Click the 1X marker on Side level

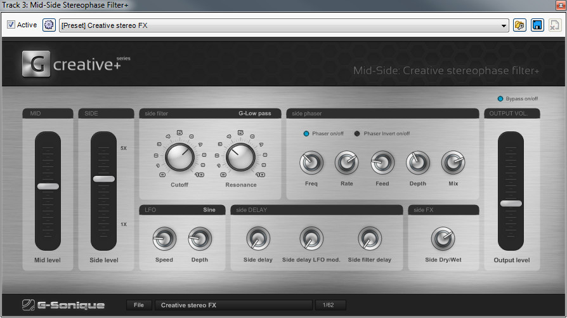[124, 224]
